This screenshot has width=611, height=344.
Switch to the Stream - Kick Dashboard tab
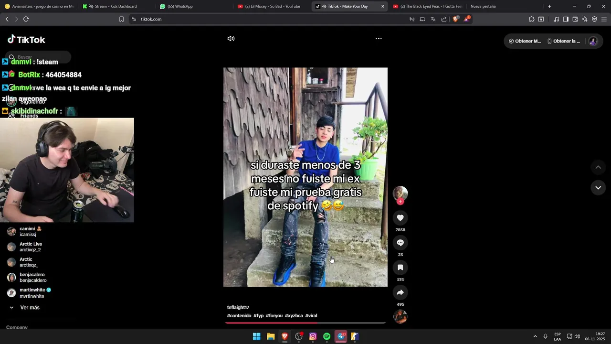coord(116,6)
